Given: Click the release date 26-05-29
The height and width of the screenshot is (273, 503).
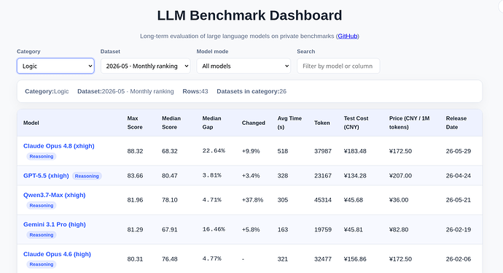Looking at the screenshot, I should click(459, 151).
